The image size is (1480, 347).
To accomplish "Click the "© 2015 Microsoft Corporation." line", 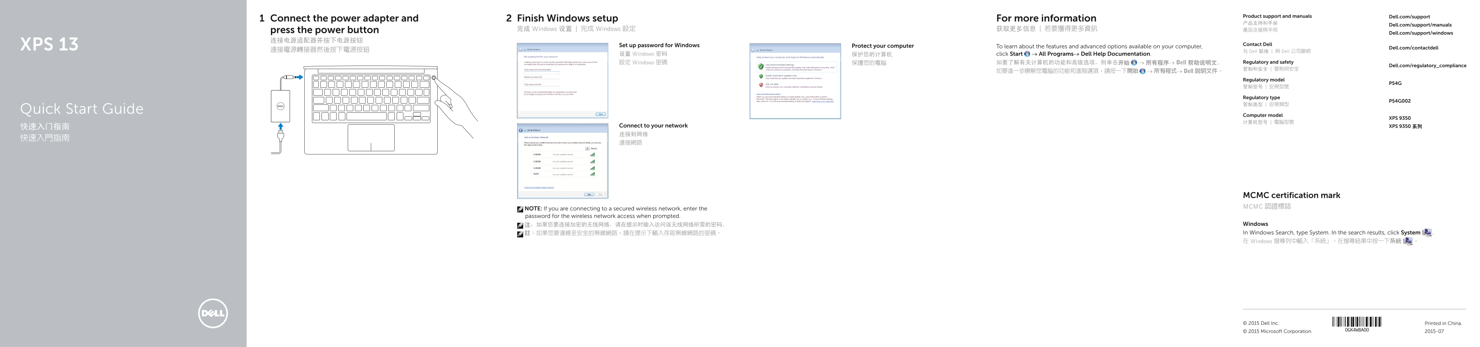I will click(x=1277, y=332).
